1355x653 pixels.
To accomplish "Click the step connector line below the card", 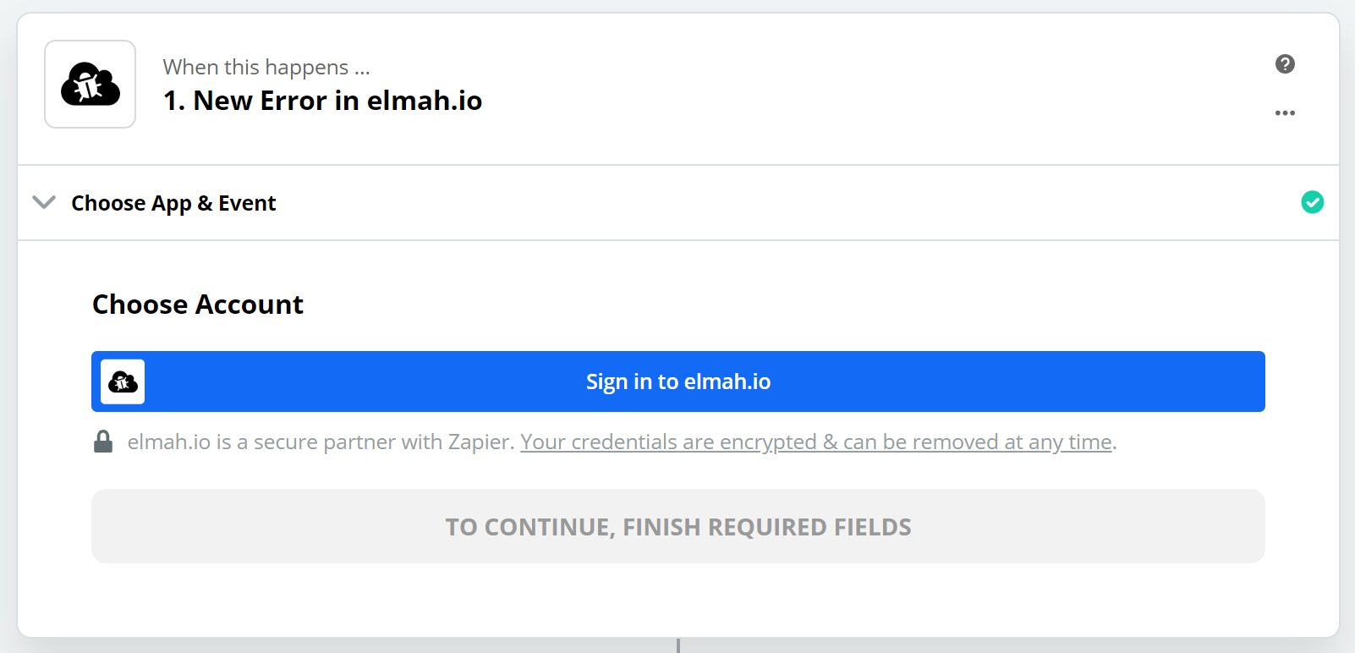I will (x=678, y=645).
